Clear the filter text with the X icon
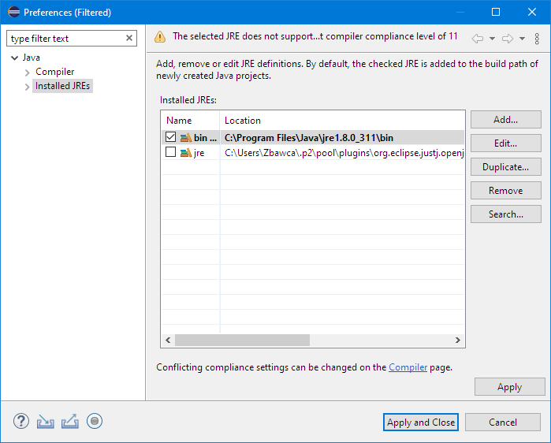Screen dimensions: 551x443 click(129, 39)
